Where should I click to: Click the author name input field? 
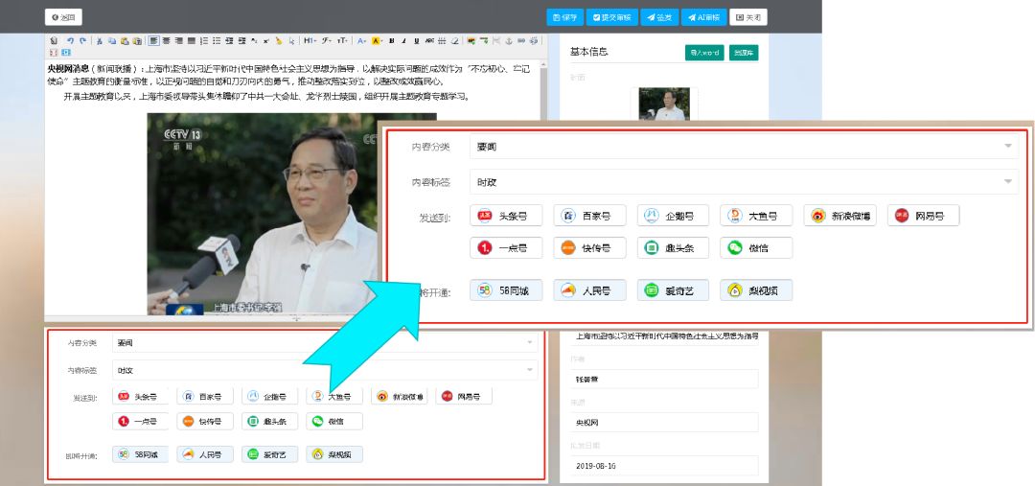(x=664, y=379)
